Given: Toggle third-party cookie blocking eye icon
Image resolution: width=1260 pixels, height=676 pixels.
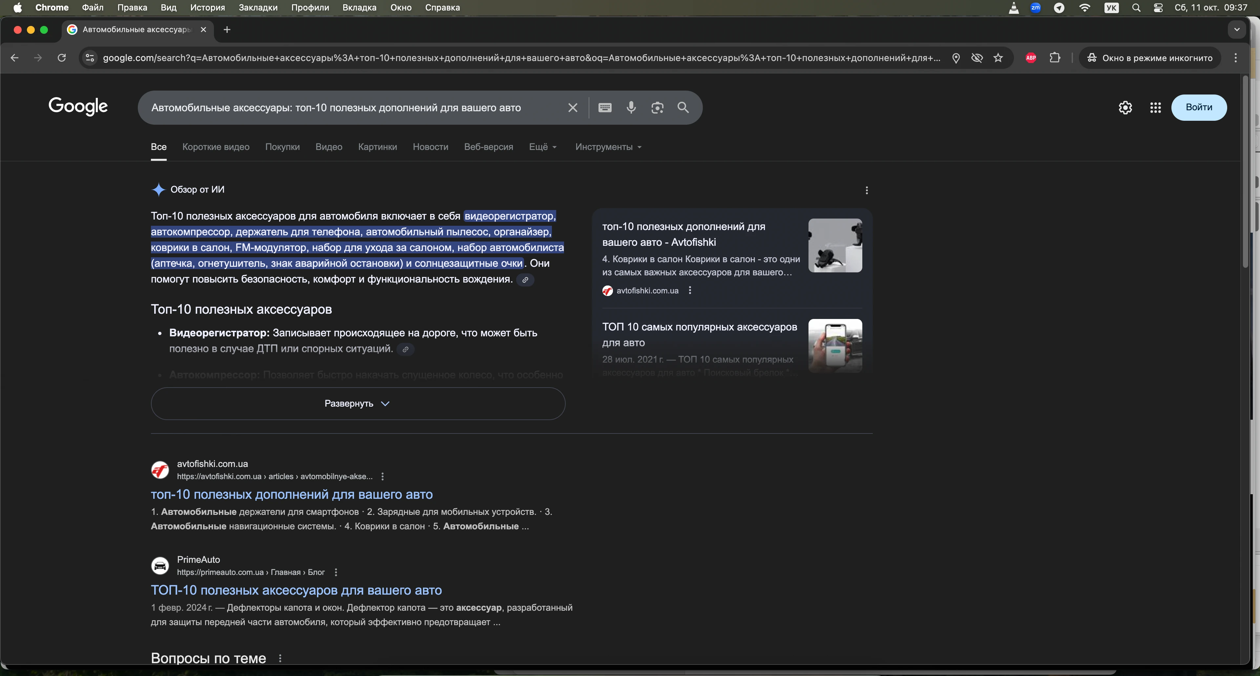Looking at the screenshot, I should click(x=977, y=58).
